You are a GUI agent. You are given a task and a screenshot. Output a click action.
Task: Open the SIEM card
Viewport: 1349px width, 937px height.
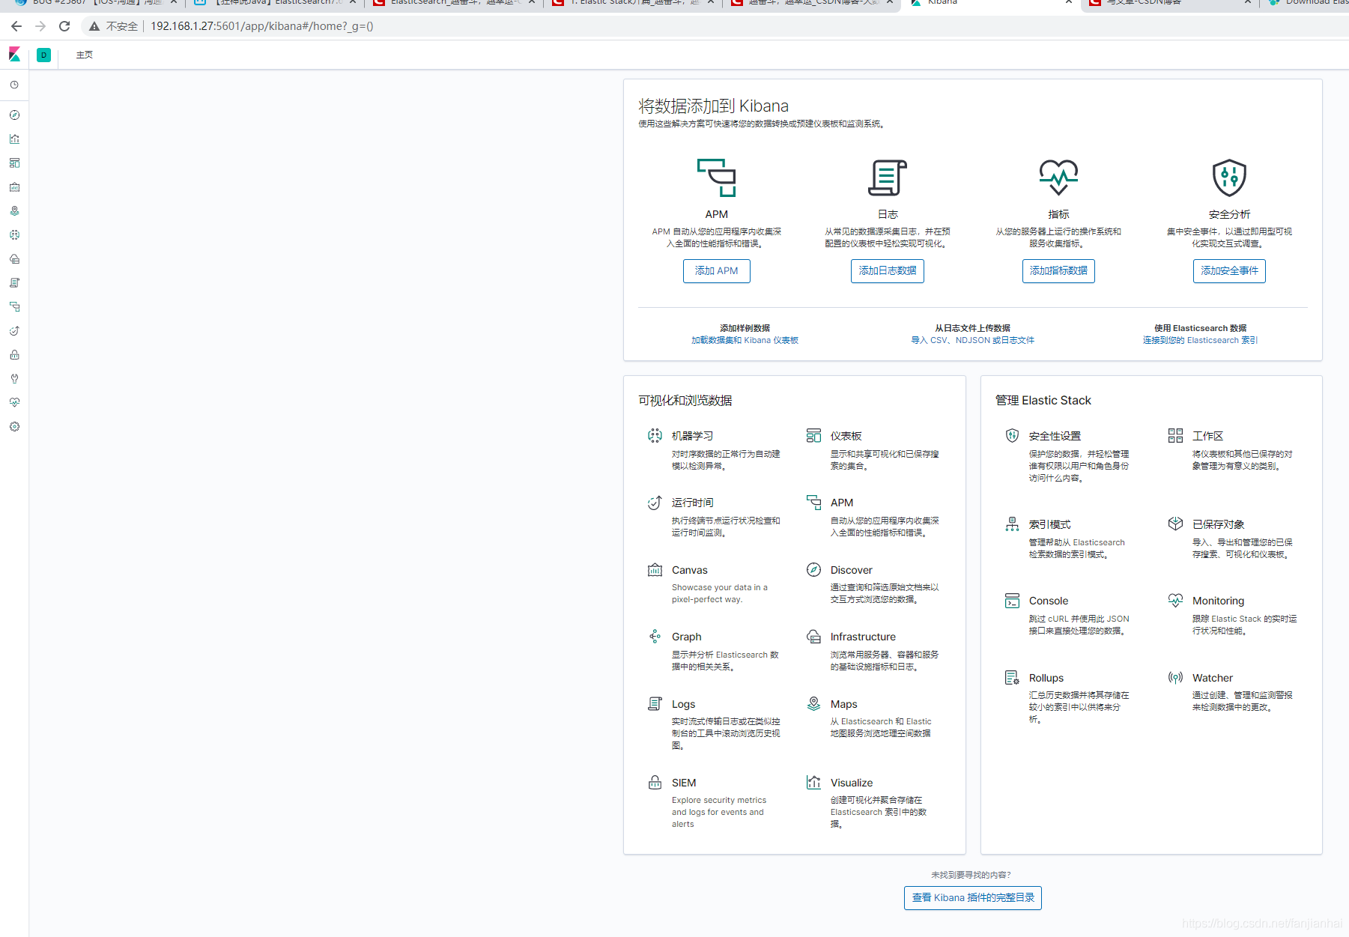[717, 802]
